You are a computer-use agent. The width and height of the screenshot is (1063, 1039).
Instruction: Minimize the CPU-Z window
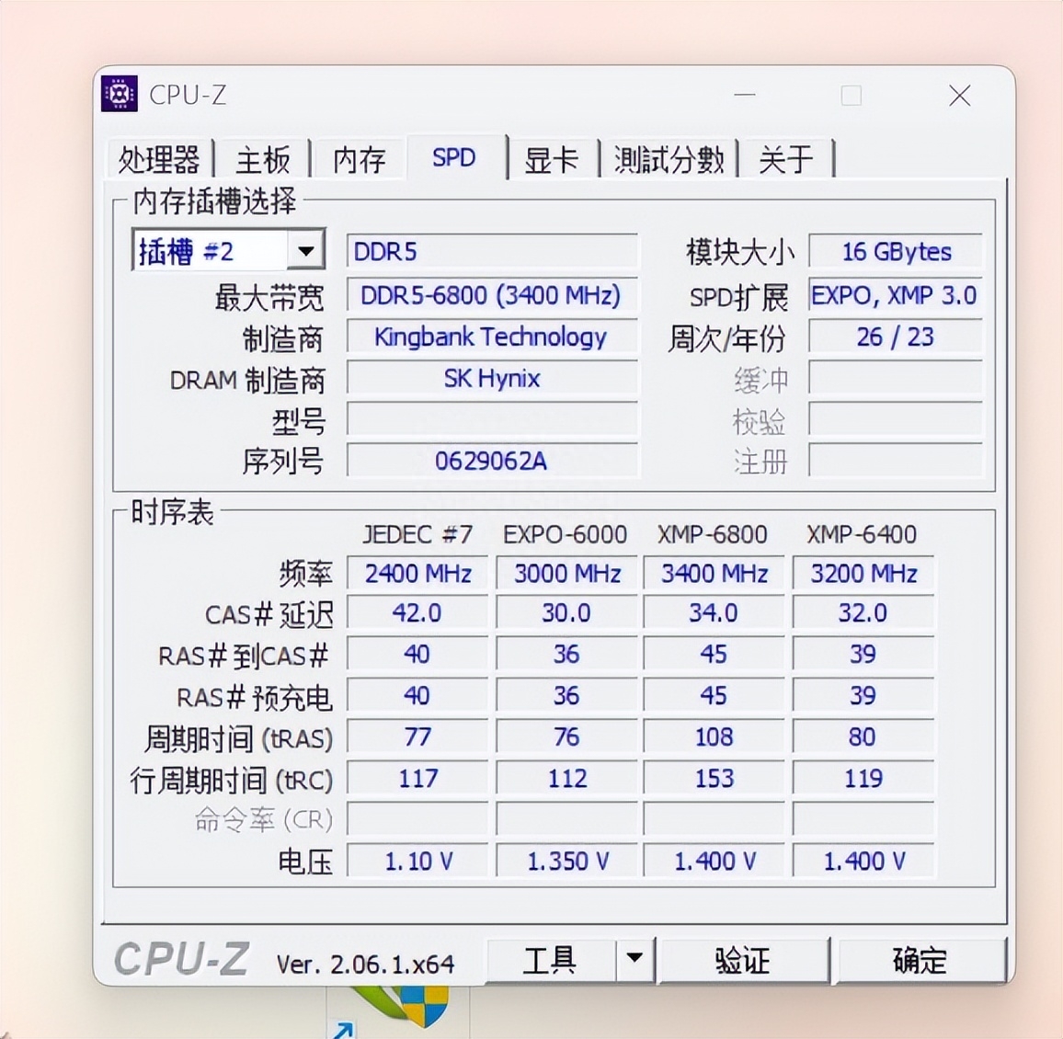pos(744,96)
